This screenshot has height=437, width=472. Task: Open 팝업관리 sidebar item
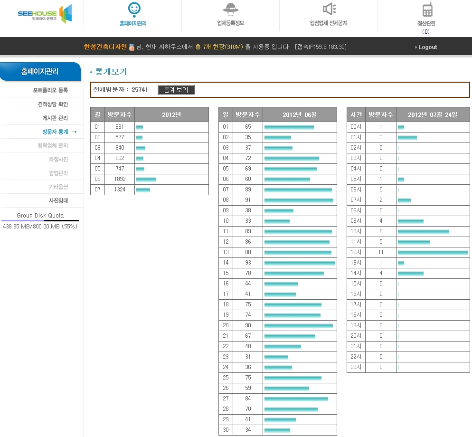tap(58, 173)
